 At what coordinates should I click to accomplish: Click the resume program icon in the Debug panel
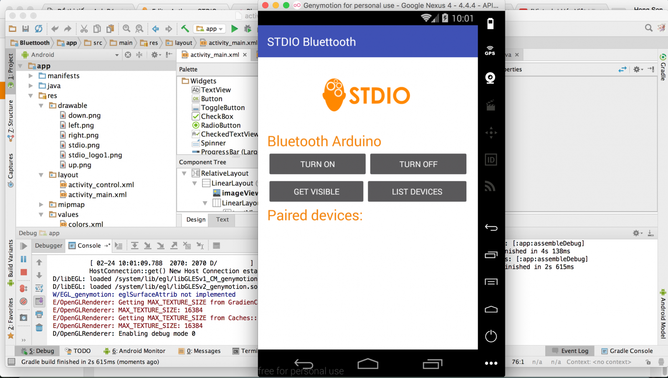[24, 246]
